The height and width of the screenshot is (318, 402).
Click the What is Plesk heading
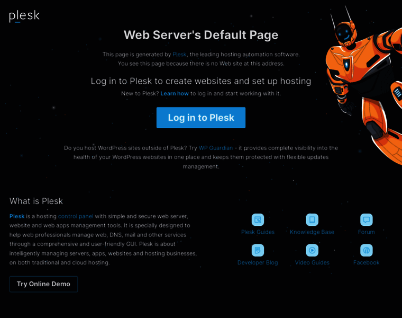pyautogui.click(x=36, y=201)
